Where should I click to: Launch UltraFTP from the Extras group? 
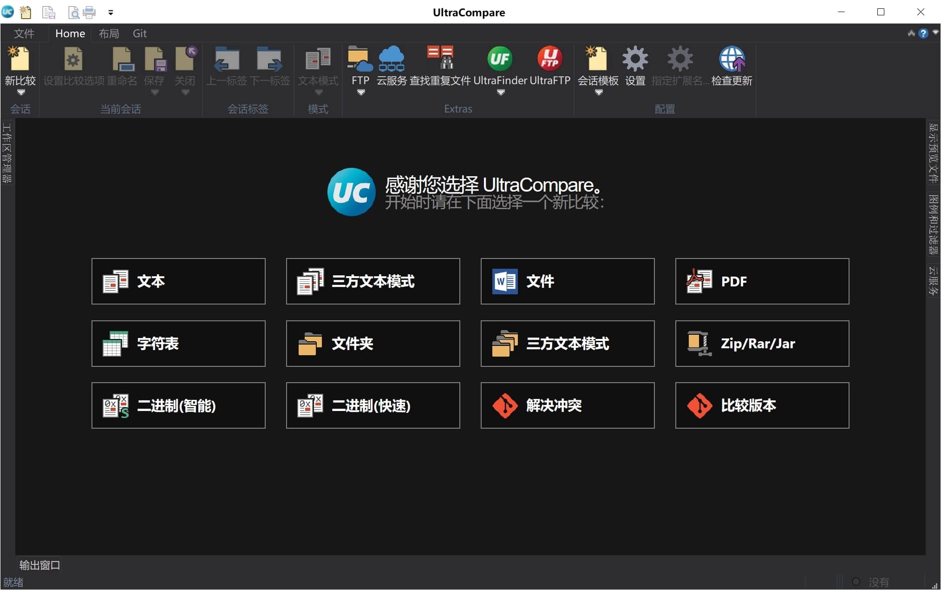pyautogui.click(x=549, y=60)
